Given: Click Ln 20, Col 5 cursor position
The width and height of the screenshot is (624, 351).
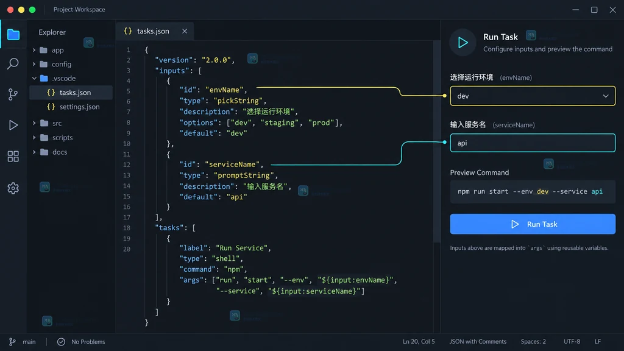Looking at the screenshot, I should pyautogui.click(x=419, y=341).
